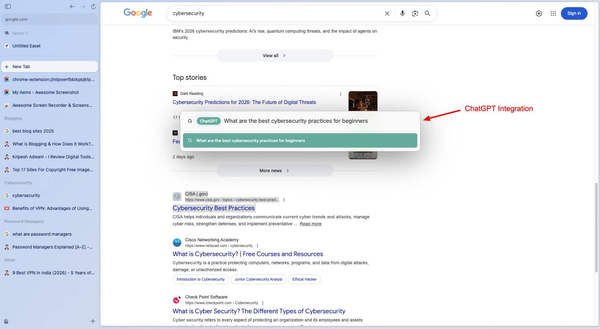Start voice search with microphone icon
This screenshot has width=600, height=329.
(402, 13)
